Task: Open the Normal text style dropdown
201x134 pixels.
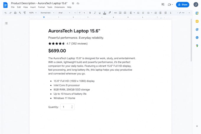Action: pyautogui.click(x=47, y=13)
